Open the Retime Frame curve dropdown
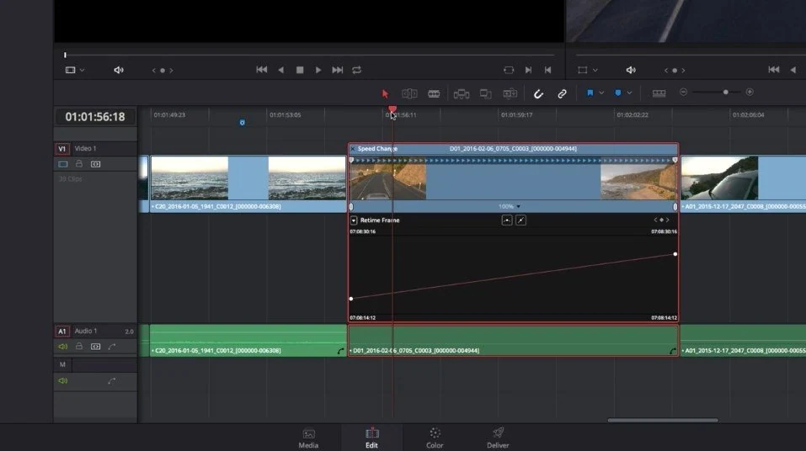The width and height of the screenshot is (806, 451). point(354,220)
